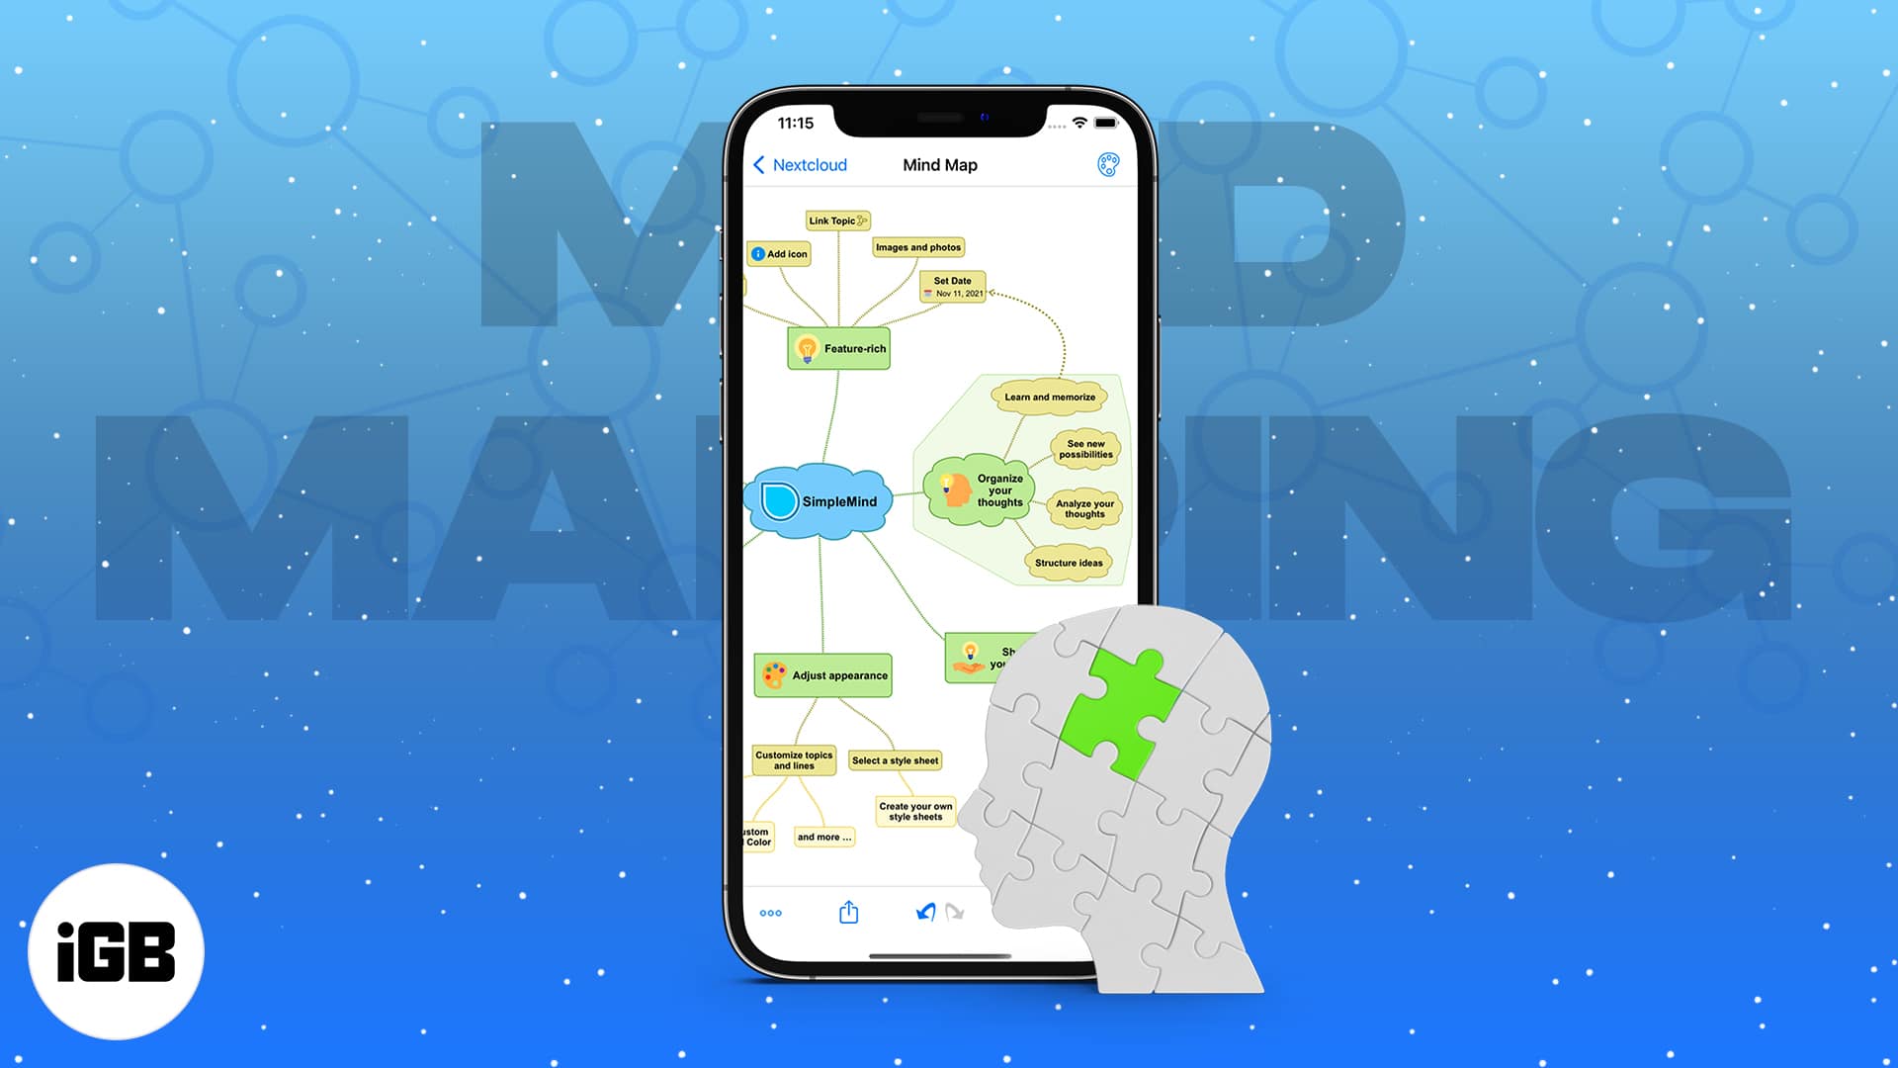This screenshot has width=1898, height=1068.
Task: Click the Adjust appearance palette icon
Action: (x=776, y=675)
